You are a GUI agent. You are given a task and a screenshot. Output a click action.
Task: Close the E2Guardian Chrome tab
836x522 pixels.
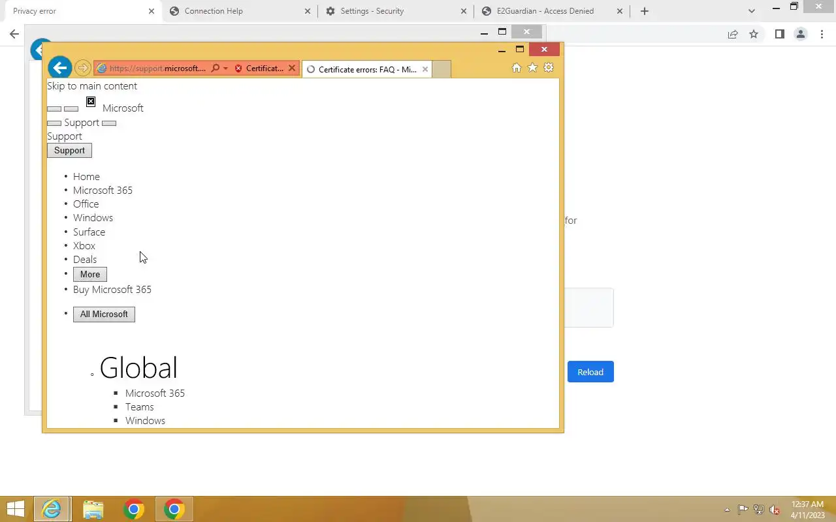tap(620, 11)
